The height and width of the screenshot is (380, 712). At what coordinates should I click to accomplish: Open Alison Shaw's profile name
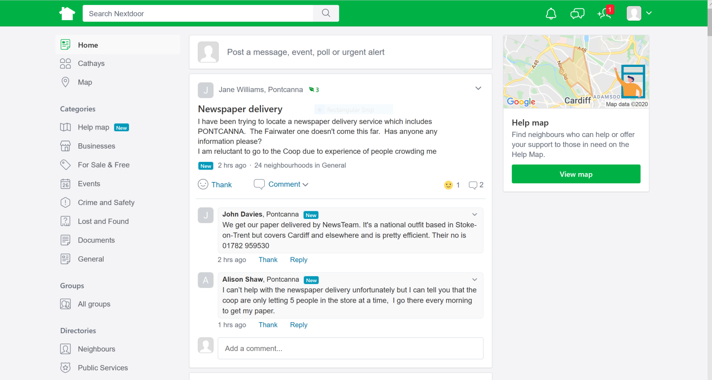click(243, 279)
